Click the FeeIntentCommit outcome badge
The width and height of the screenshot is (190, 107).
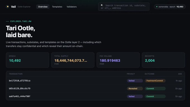coord(155,81)
